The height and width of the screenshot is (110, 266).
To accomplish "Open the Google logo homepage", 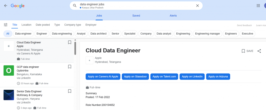I will pos(18,6).
